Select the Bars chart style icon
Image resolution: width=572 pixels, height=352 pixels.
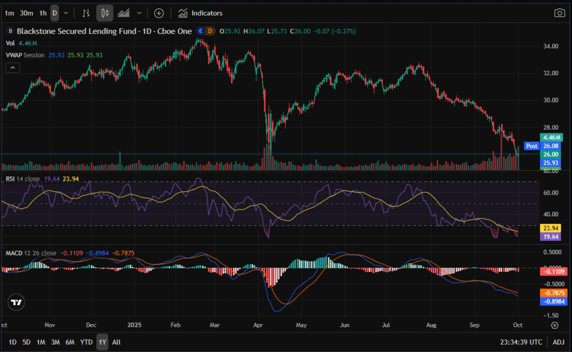click(x=85, y=13)
